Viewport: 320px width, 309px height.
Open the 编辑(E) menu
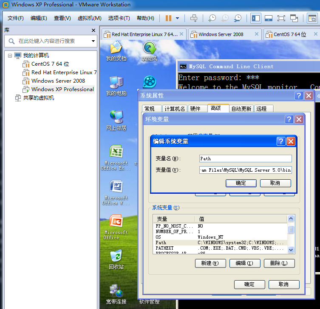[x=39, y=18]
